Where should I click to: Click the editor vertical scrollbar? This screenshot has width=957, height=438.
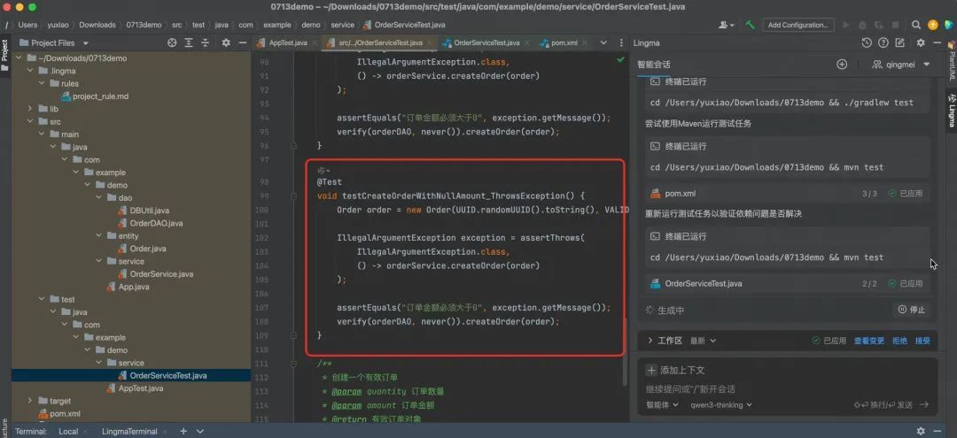click(625, 351)
